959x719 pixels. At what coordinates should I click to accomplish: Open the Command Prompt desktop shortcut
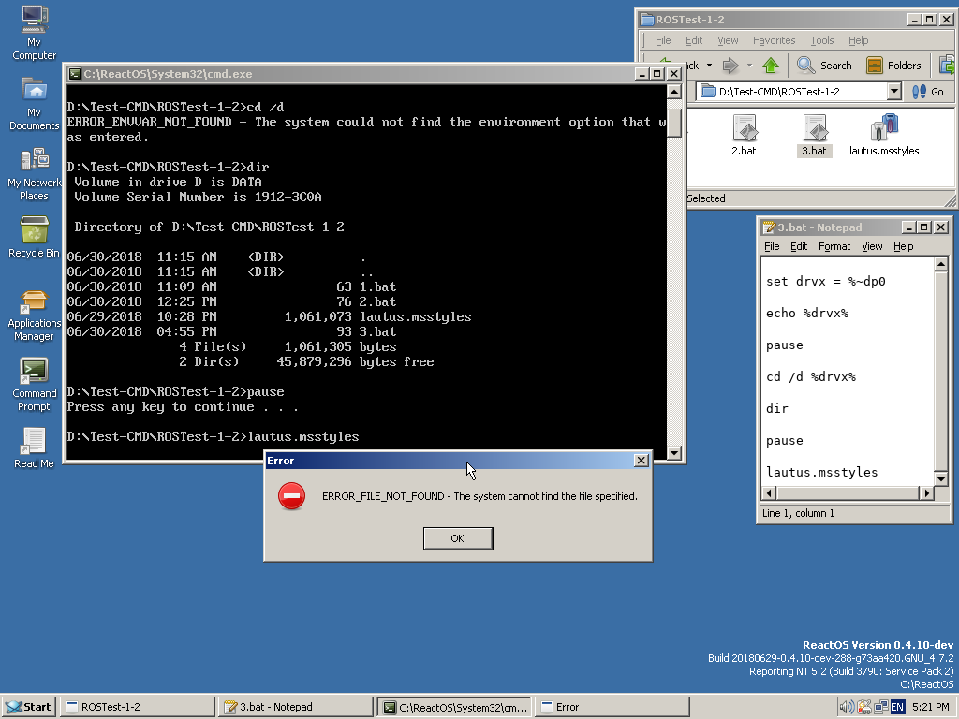point(34,372)
